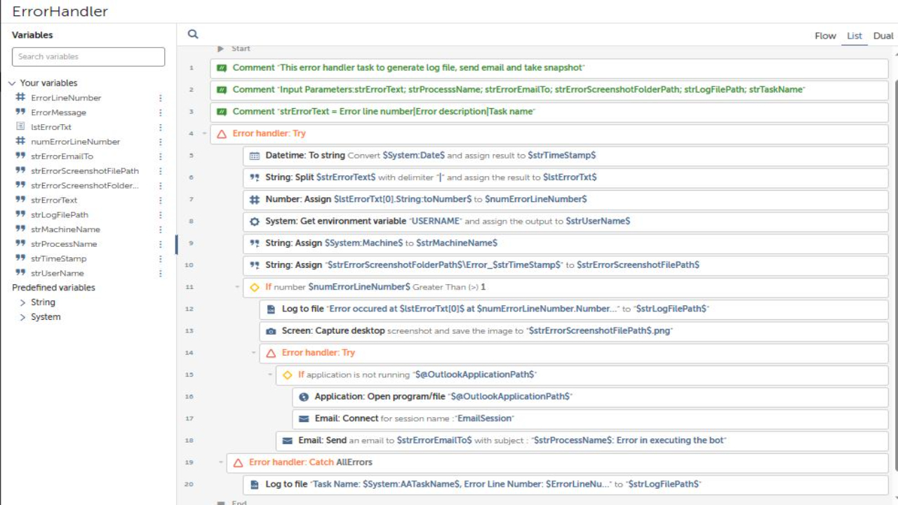Click the green Comment icon on line 1
This screenshot has height=505, width=898.
pyautogui.click(x=222, y=68)
